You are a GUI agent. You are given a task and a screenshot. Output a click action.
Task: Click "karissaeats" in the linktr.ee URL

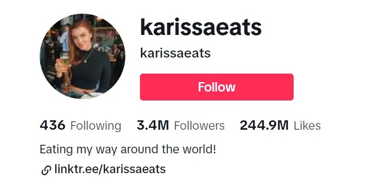tap(134, 169)
